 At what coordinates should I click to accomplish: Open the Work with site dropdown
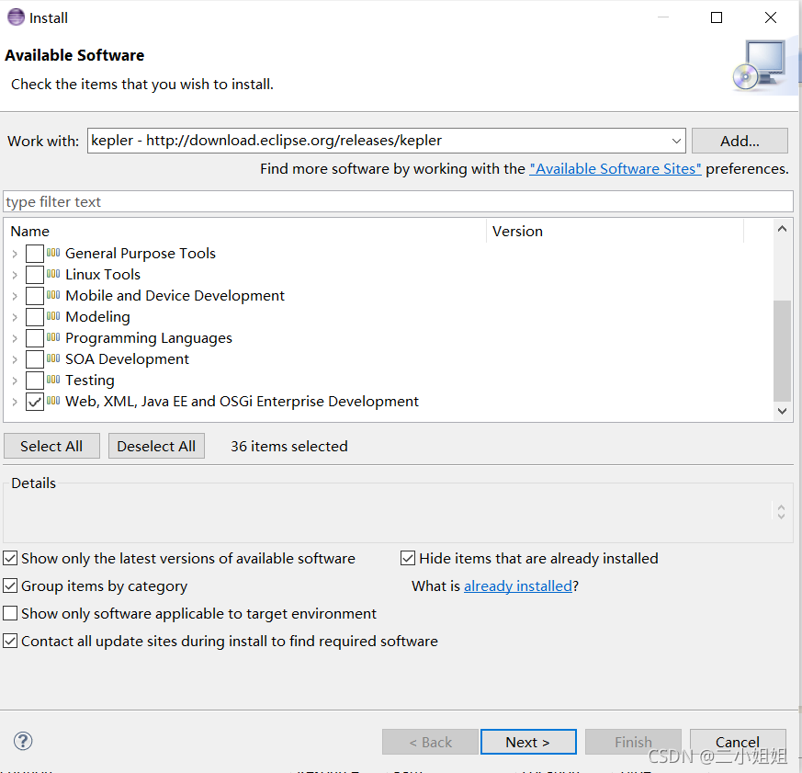pos(676,141)
